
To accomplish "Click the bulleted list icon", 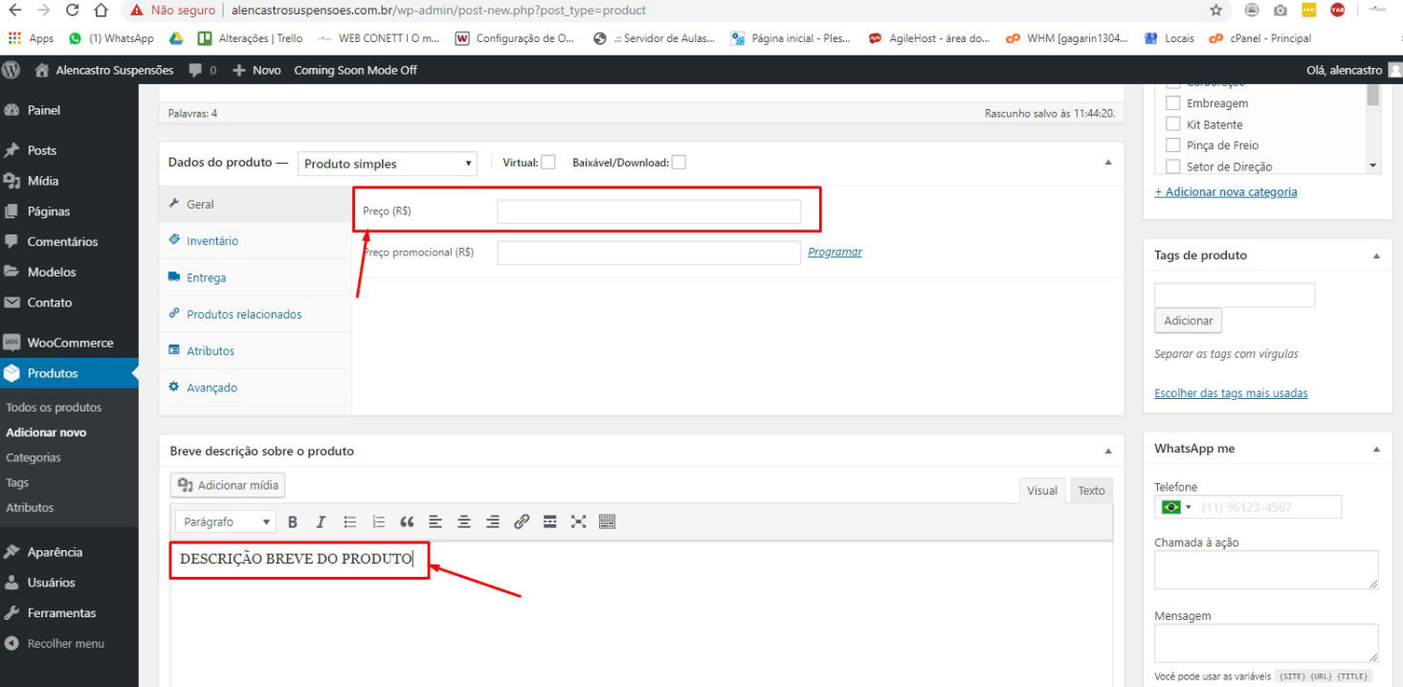I will (x=350, y=522).
